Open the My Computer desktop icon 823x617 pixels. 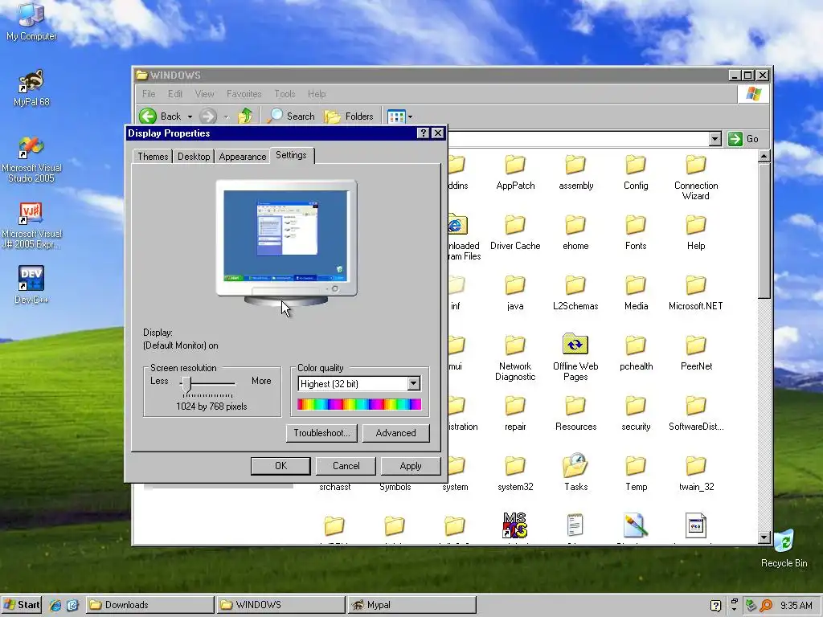(x=31, y=21)
